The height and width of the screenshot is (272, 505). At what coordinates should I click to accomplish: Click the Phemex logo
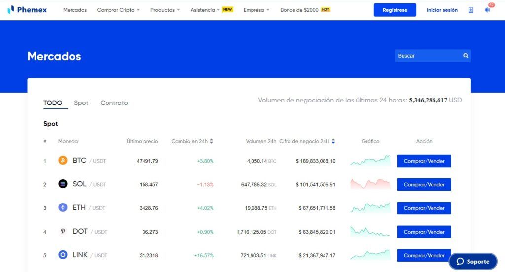pyautogui.click(x=27, y=10)
